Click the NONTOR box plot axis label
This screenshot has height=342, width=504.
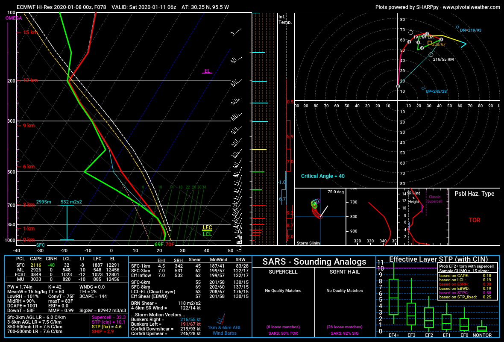482,335
